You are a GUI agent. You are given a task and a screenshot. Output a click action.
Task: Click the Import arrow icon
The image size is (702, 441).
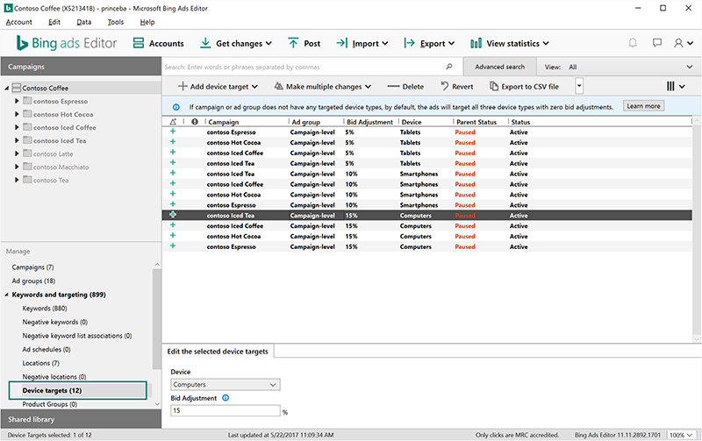(x=342, y=43)
